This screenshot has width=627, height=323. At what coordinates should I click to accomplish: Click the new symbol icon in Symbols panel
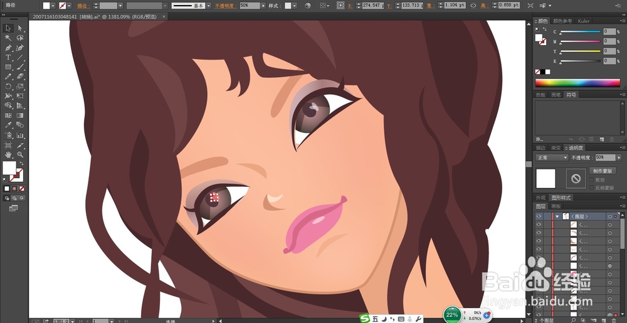601,139
